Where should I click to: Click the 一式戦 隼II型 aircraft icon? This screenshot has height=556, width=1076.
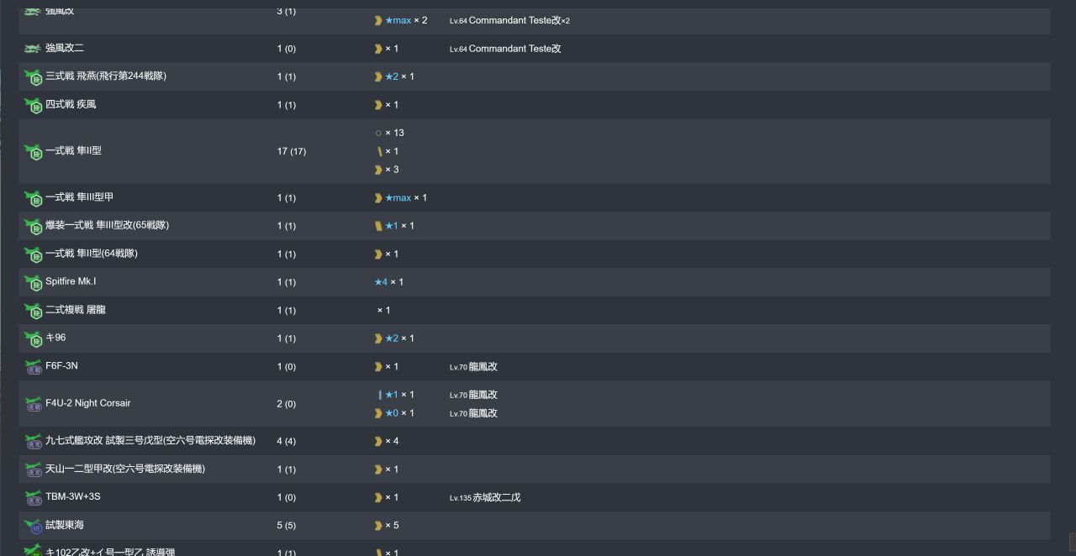(33, 151)
